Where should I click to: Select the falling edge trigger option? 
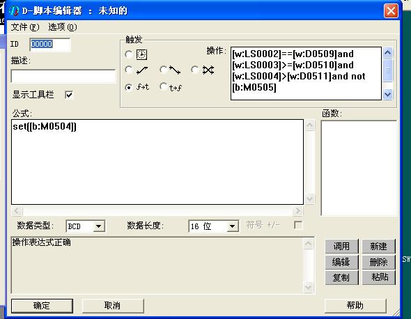tap(164, 70)
